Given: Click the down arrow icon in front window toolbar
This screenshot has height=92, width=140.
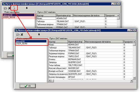Looking at the screenshot, I should point(39,34).
